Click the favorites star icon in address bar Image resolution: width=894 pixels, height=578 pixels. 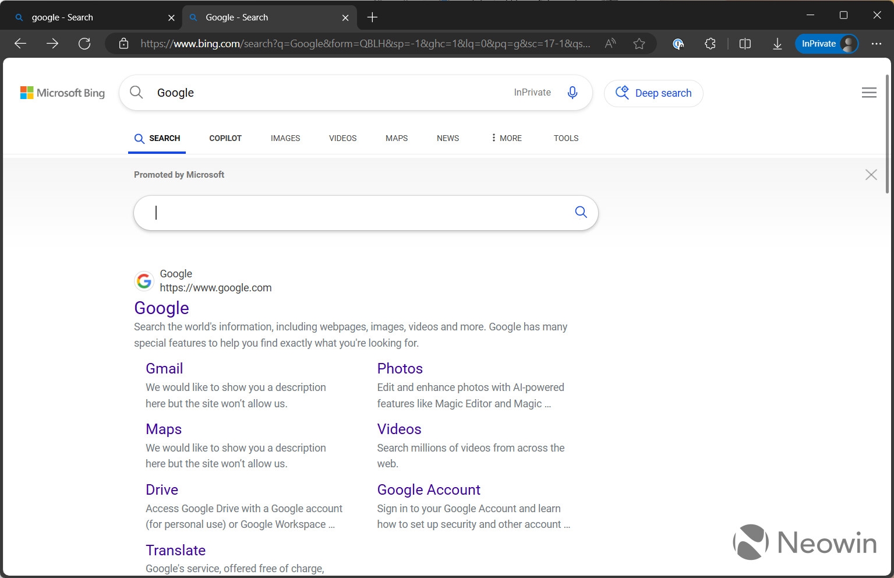tap(639, 44)
